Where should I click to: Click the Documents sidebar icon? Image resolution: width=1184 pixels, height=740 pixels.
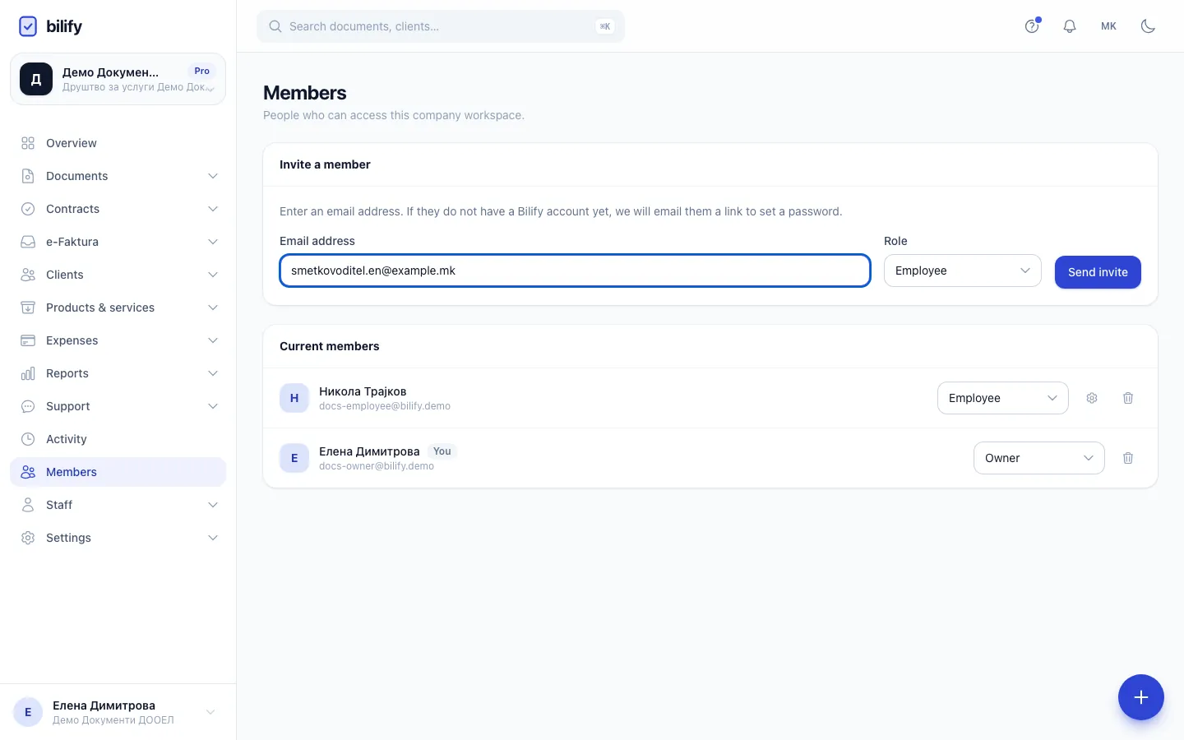(x=28, y=176)
